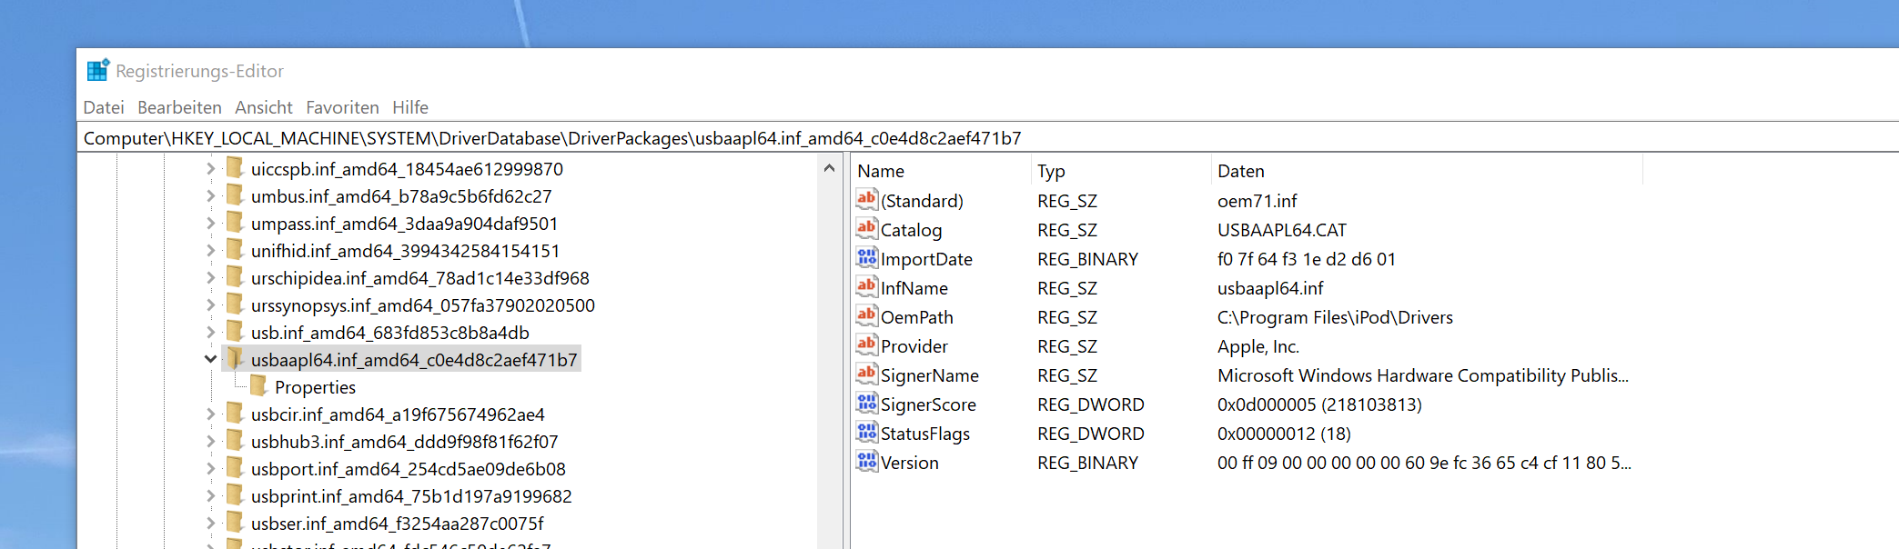Click the binary icon beside ImportDate
This screenshot has height=549, width=1899.
click(866, 258)
